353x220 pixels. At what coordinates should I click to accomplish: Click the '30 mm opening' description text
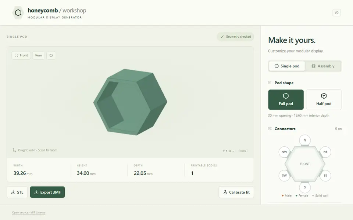(299, 115)
